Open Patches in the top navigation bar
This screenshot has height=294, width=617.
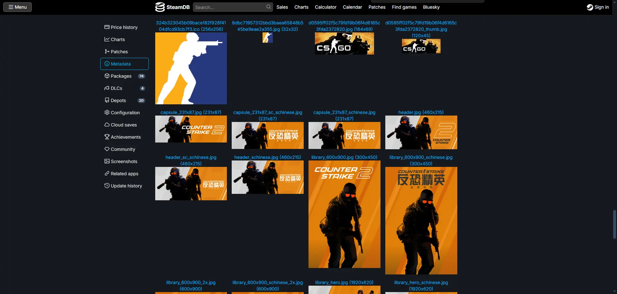[x=377, y=7]
